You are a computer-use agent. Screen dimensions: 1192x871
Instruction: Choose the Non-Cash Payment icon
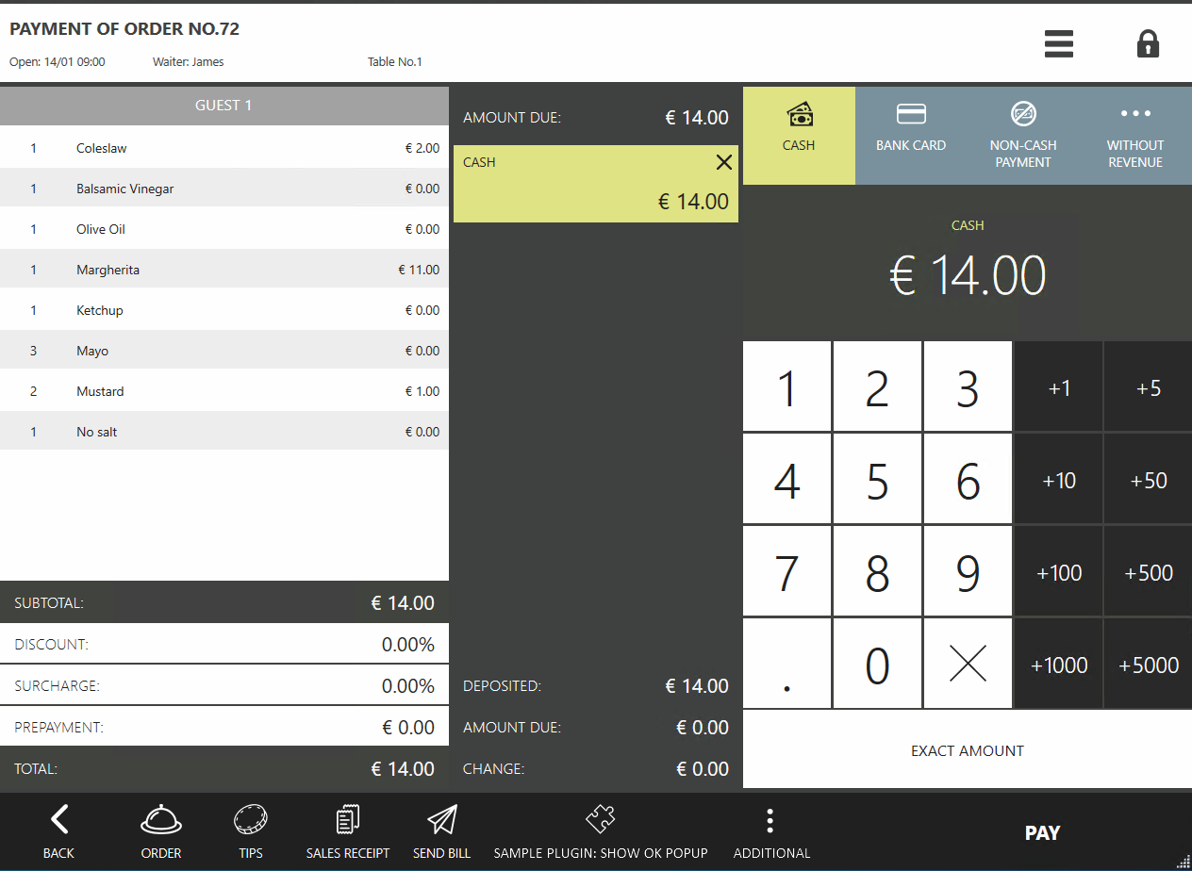(x=1023, y=113)
